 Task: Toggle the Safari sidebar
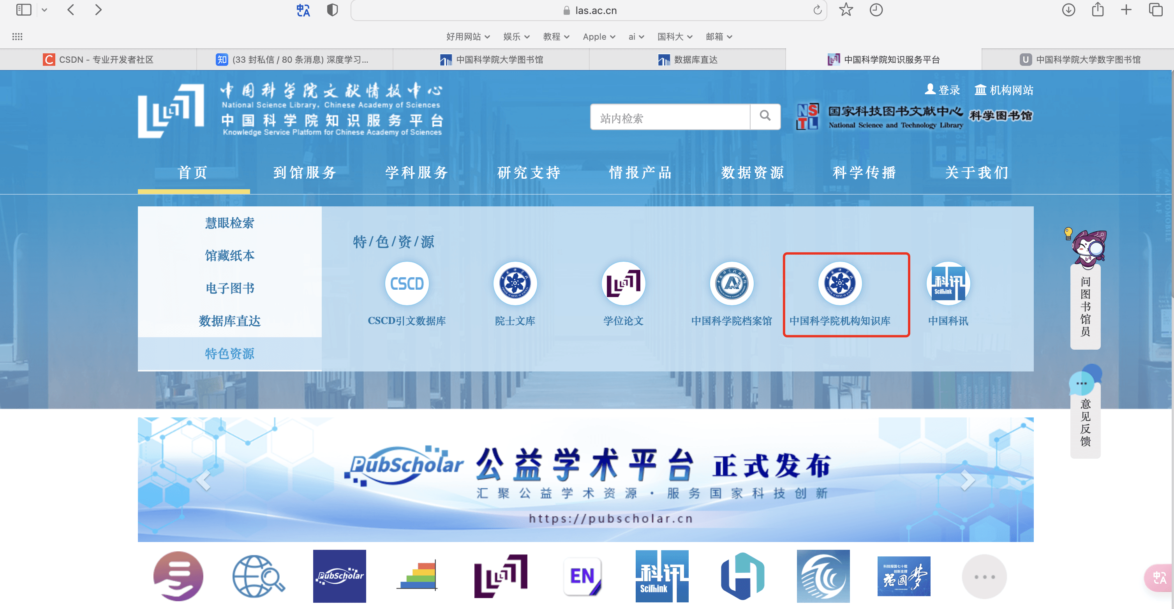(23, 10)
